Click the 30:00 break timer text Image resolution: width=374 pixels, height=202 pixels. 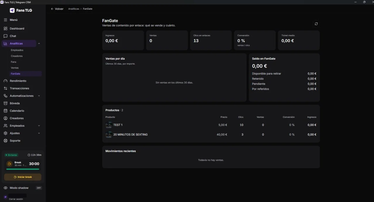(34, 164)
